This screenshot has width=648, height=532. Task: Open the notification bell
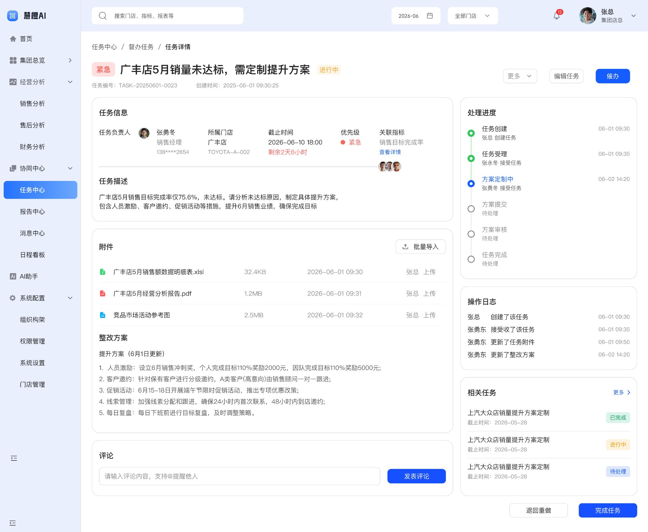557,16
